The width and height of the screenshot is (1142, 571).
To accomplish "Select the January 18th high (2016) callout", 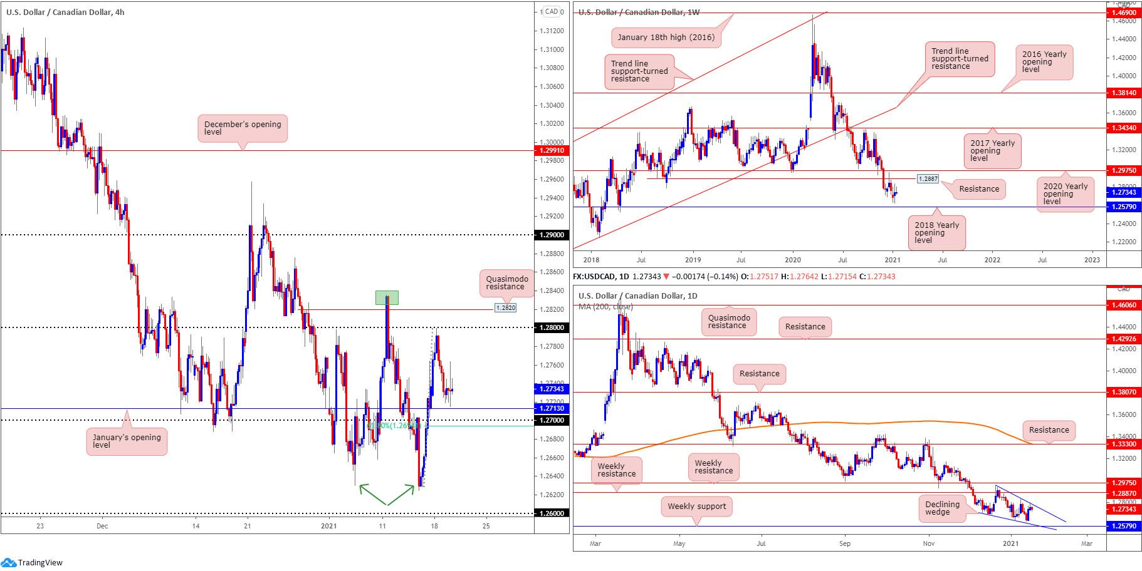I will [666, 38].
